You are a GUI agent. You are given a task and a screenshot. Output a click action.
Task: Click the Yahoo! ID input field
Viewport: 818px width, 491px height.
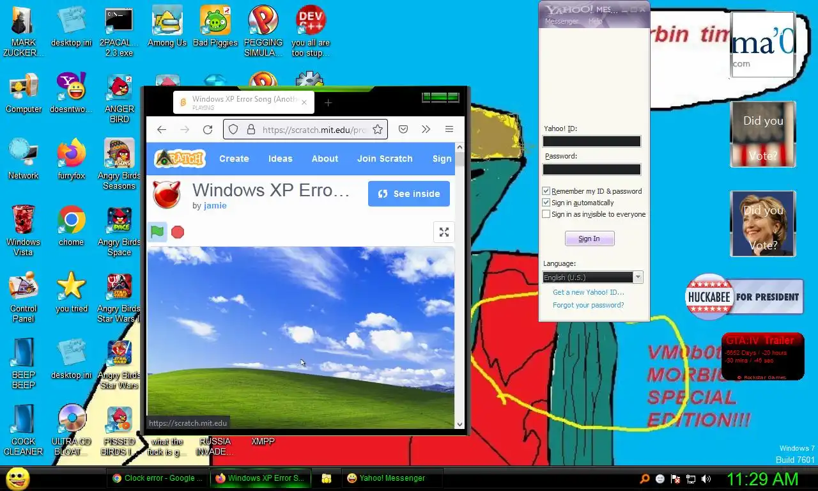tap(592, 141)
